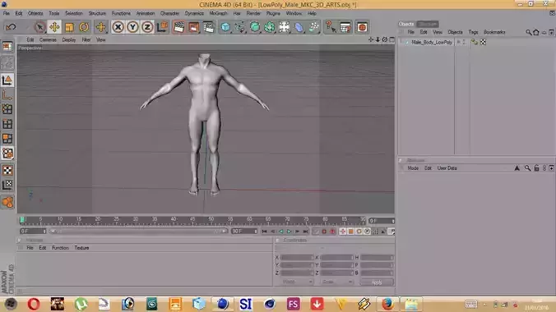
Task: Click the help question-mark cursor icon
Action: tap(331, 27)
